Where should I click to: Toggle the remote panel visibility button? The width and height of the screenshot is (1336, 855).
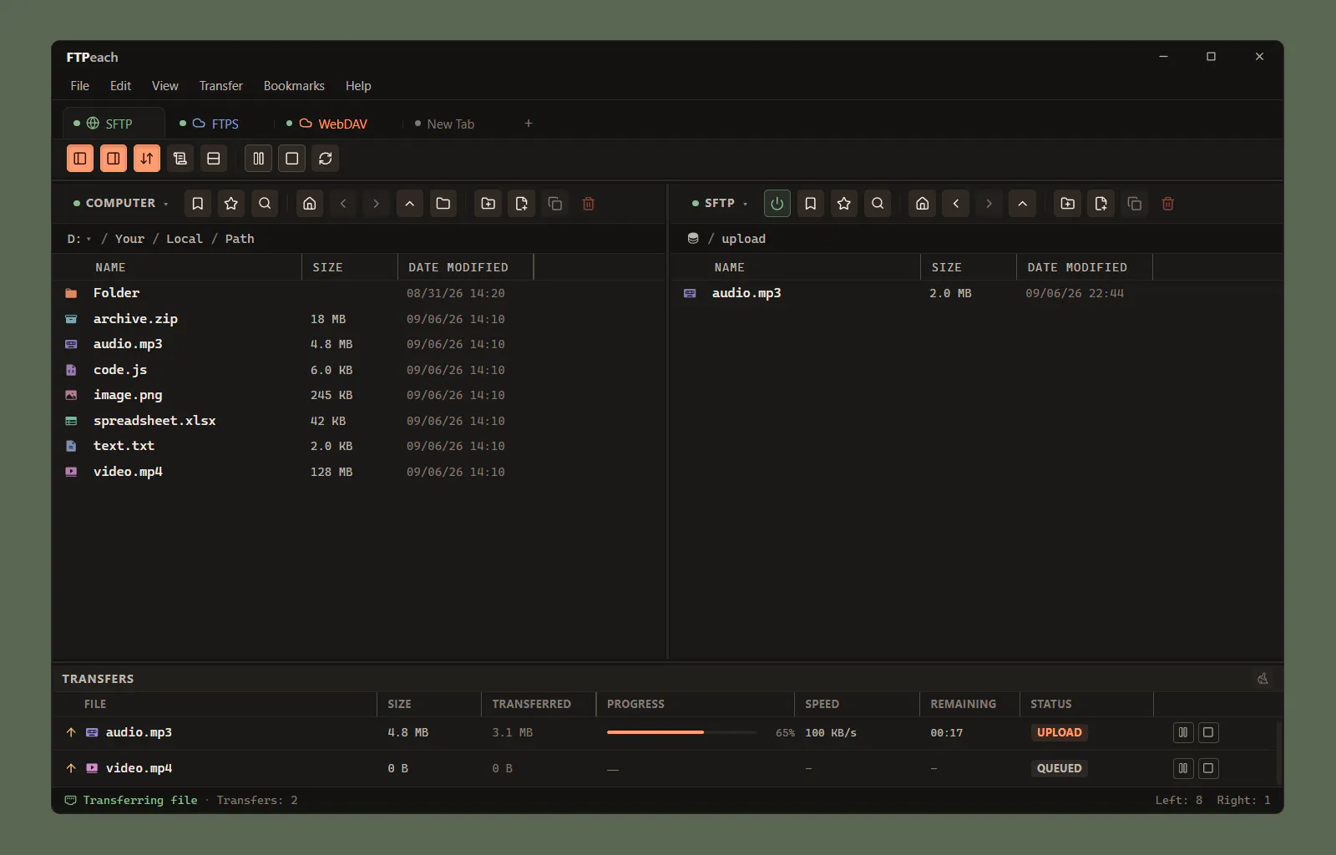click(x=114, y=159)
